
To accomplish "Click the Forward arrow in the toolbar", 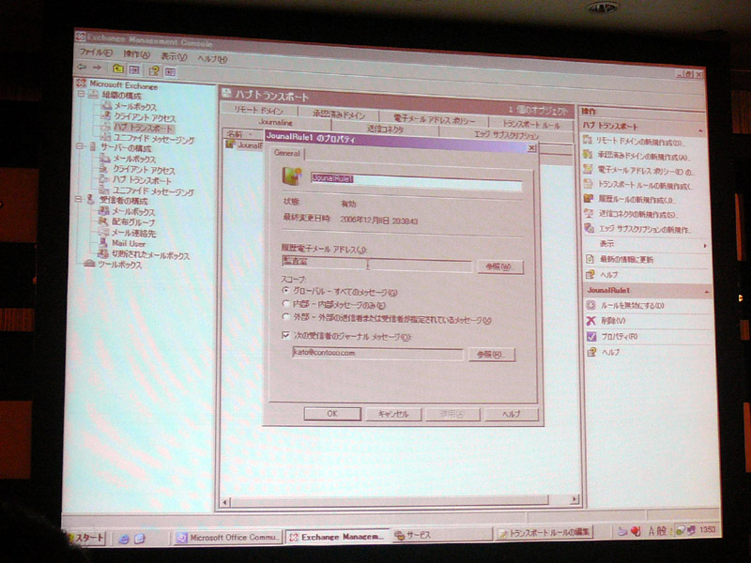I will 97,68.
